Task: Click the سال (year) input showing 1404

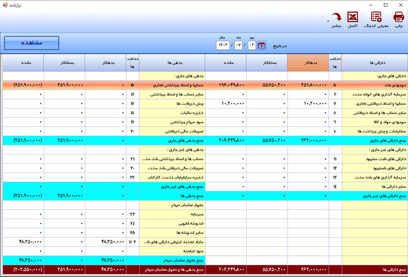Action: 224,44
